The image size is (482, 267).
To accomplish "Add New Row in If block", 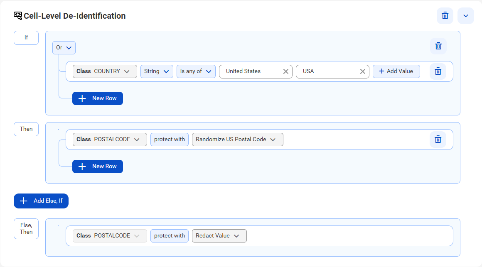I will coord(98,98).
